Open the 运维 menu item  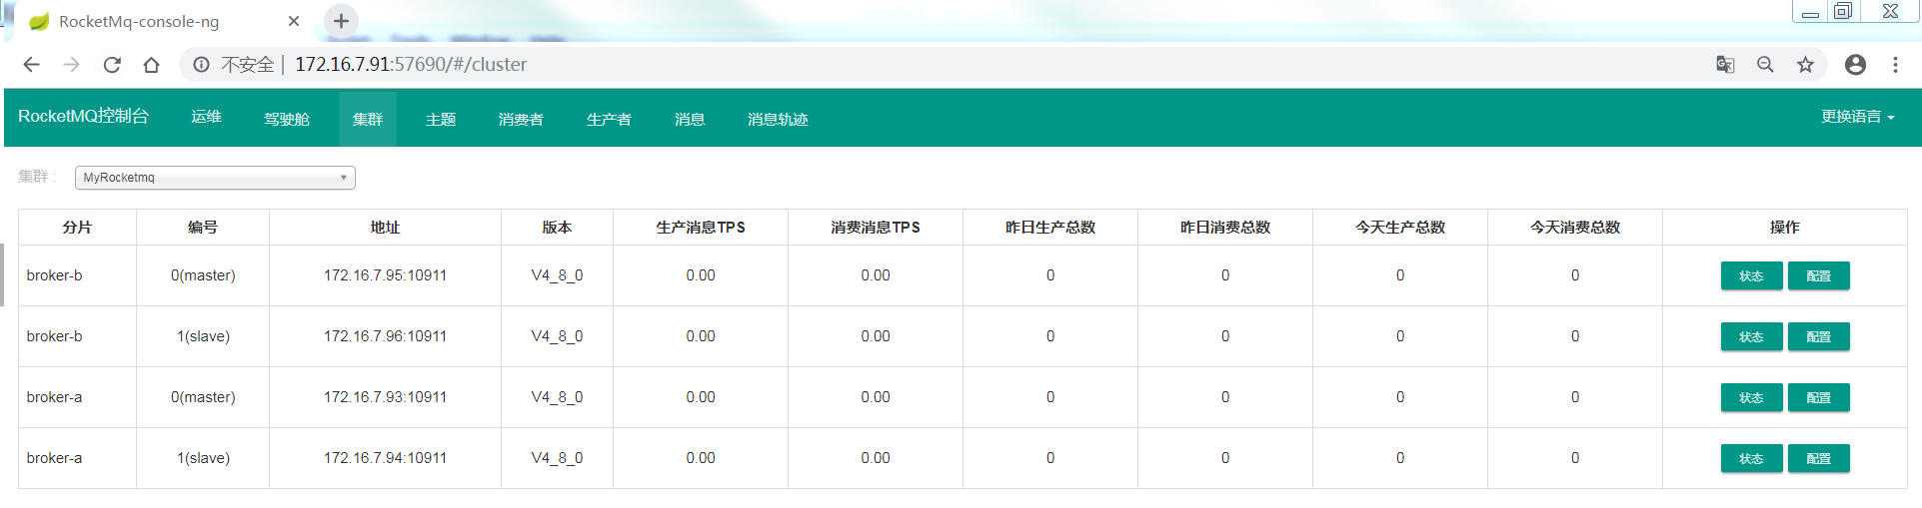pos(206,117)
